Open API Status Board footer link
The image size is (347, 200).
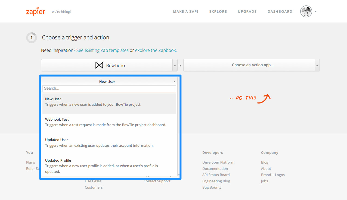pos(216,175)
